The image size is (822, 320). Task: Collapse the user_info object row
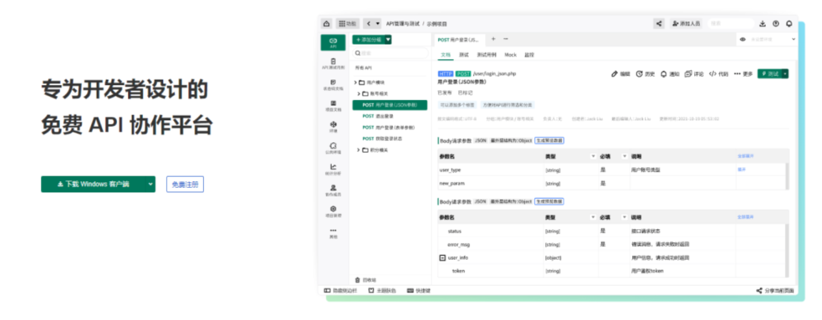442,258
